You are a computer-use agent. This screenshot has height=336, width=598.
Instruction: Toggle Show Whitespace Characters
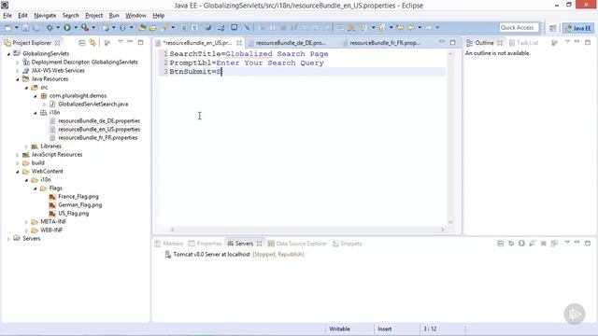(195, 27)
